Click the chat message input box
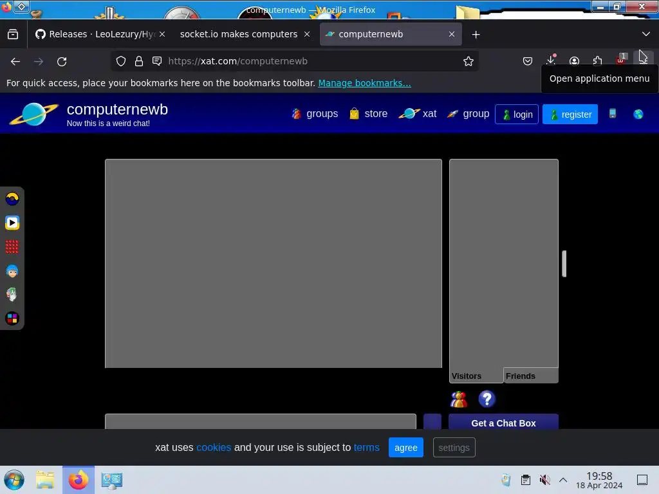Viewport: 659px width, 494px height. [x=260, y=421]
